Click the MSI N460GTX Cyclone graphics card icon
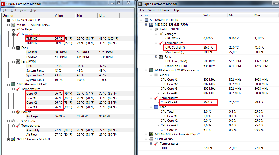Image resolution: width=279 pixels, height=155 pixels. [151, 134]
